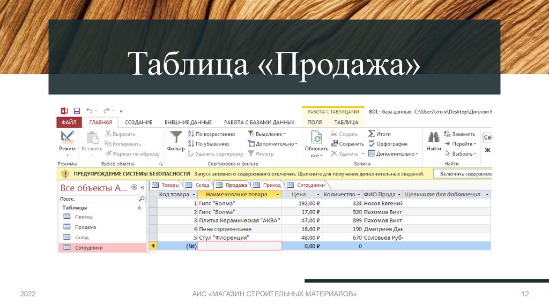Click the Заменить command

coord(459,134)
